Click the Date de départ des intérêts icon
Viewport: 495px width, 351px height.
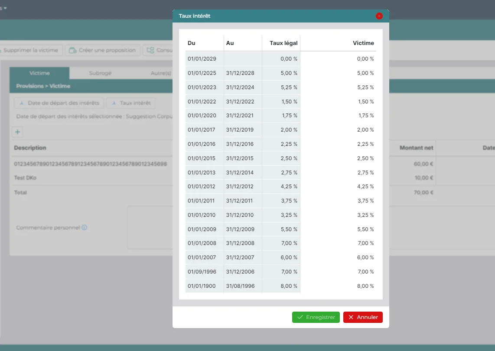point(22,103)
